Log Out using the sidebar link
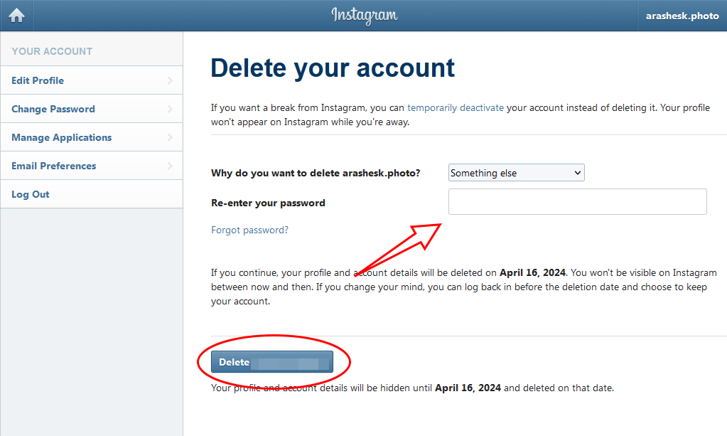This screenshot has width=727, height=436. coord(31,194)
